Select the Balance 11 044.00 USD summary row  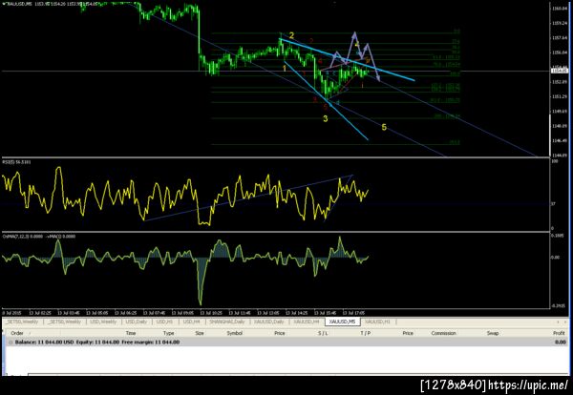(286, 343)
